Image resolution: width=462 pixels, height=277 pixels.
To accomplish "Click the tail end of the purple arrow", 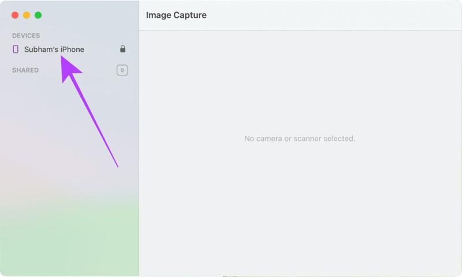I will [x=117, y=166].
